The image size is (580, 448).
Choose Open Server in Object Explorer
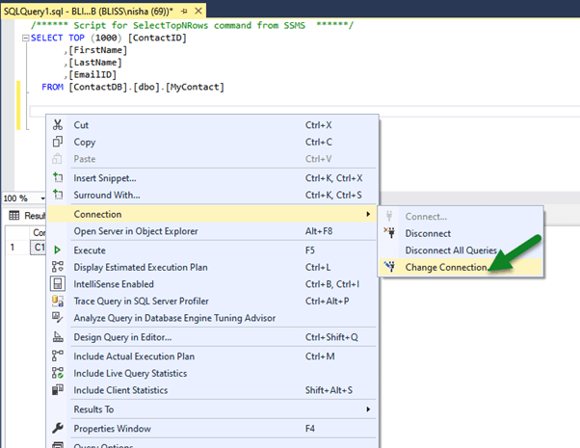[136, 231]
